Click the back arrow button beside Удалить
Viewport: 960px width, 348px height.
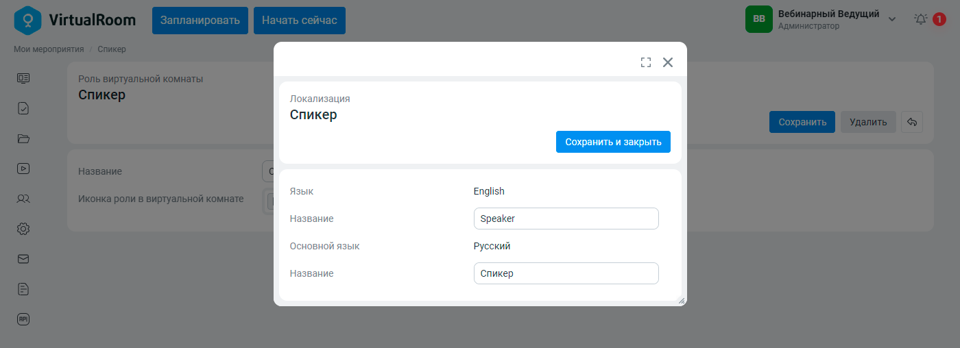[x=912, y=122]
